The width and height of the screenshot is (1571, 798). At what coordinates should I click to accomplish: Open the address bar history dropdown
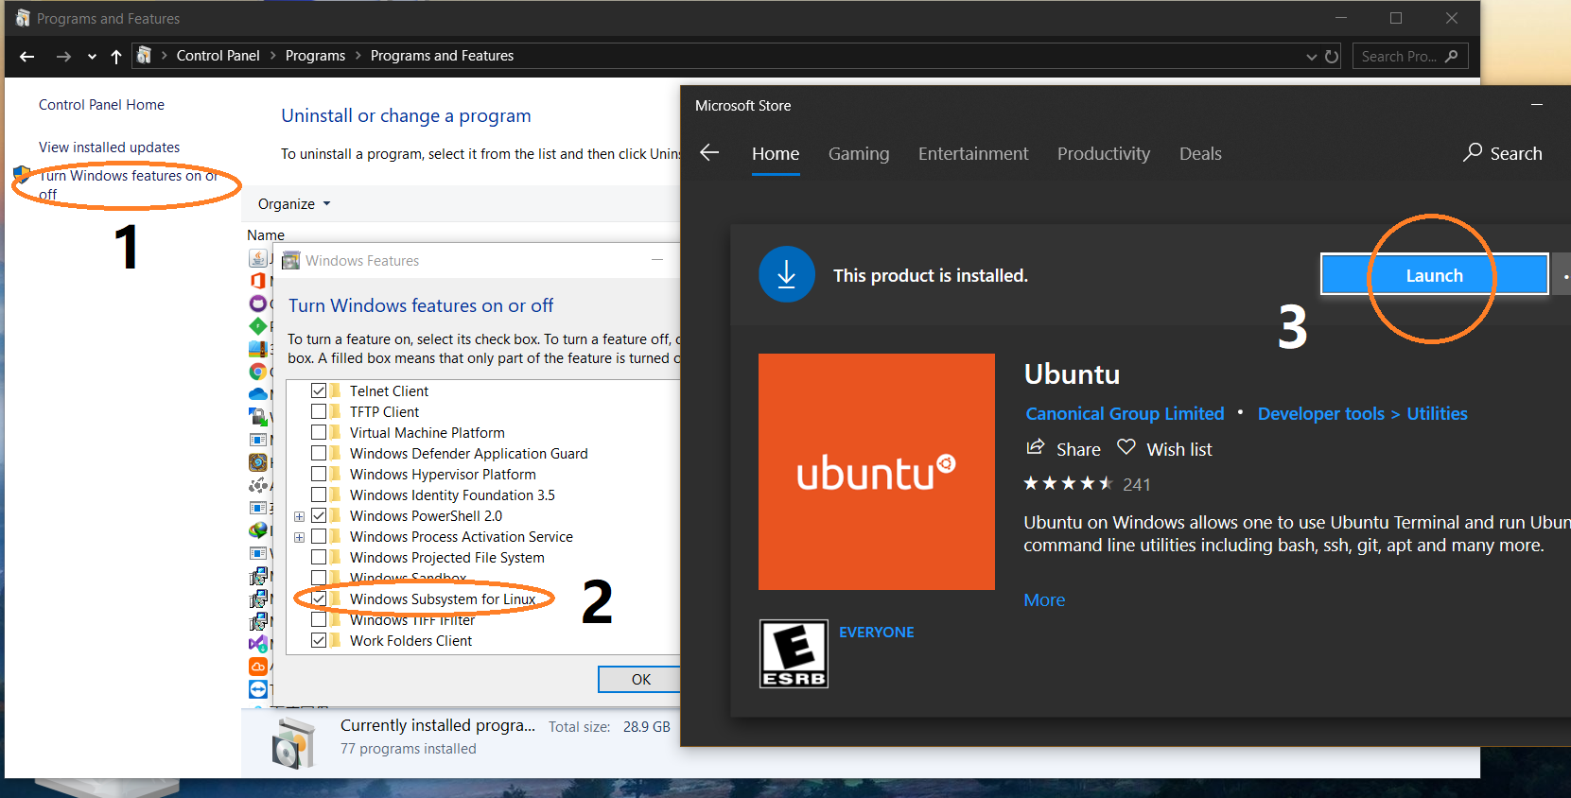(x=1311, y=57)
